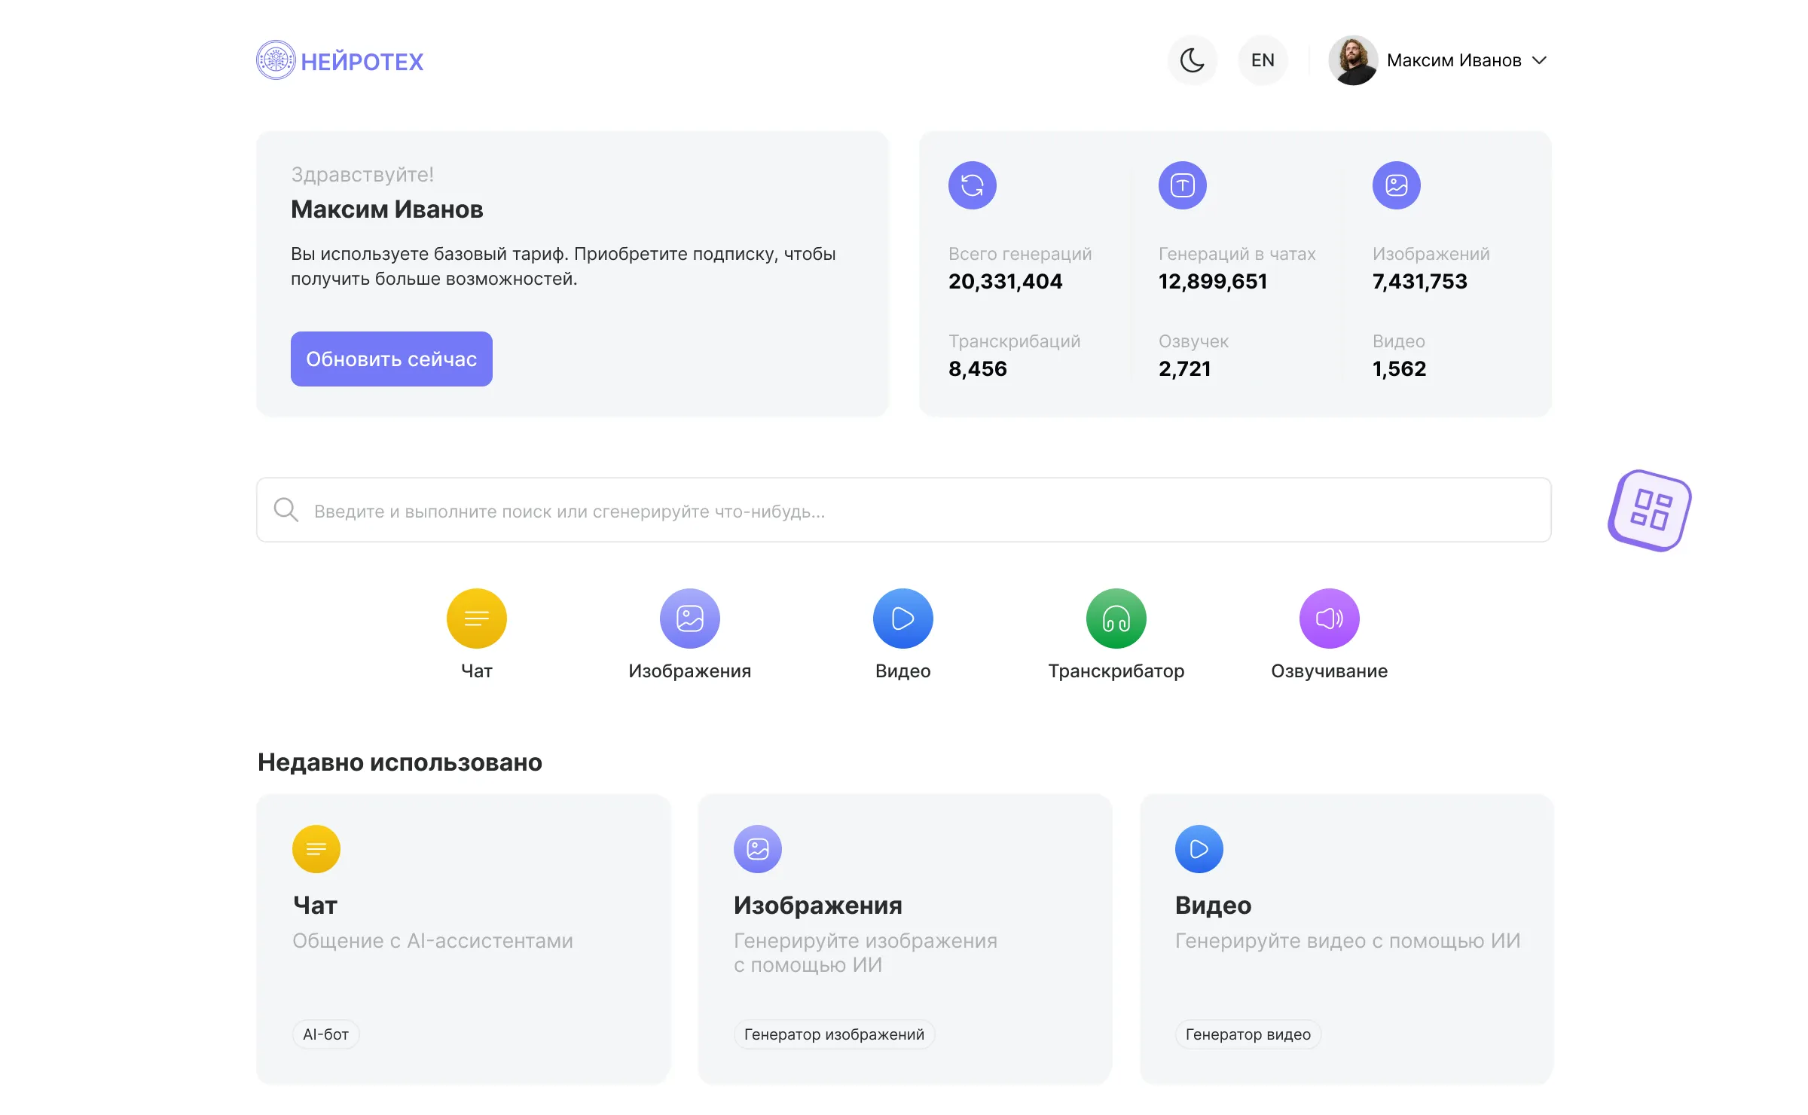Click the yellow Чат icon in recent cards
Image resolution: width=1808 pixels, height=1115 pixels.
316,848
